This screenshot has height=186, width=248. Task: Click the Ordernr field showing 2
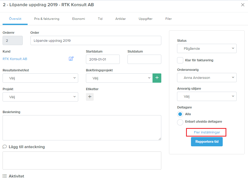point(13,40)
